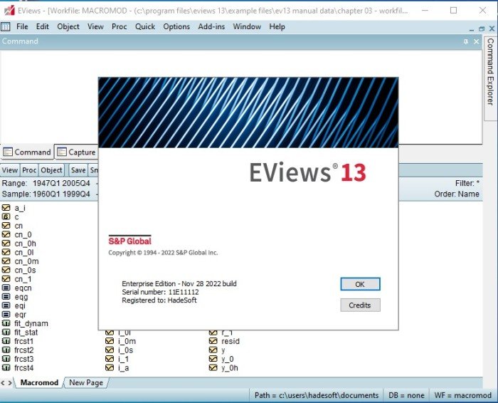Select equation icon for eqcn
This screenshot has height=403, width=498.
[x=6, y=288]
